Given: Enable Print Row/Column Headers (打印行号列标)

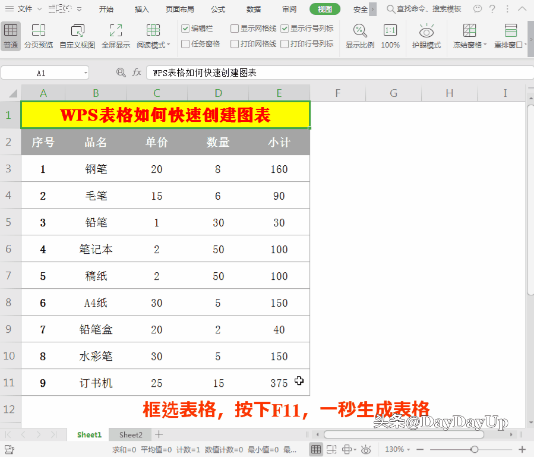Looking at the screenshot, I should (285, 44).
